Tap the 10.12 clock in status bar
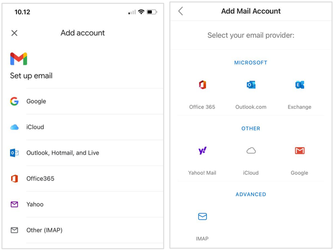334x252 pixels. coord(22,12)
